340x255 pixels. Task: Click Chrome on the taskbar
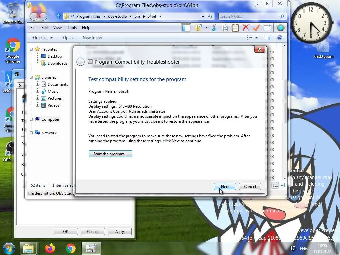71,248
